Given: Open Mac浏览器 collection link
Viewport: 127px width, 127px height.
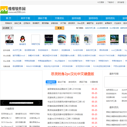Looking at the screenshot, I should click(17, 61).
